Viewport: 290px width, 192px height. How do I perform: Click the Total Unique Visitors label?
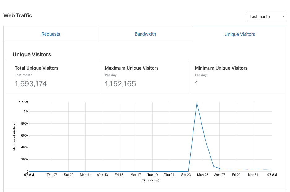(x=37, y=68)
